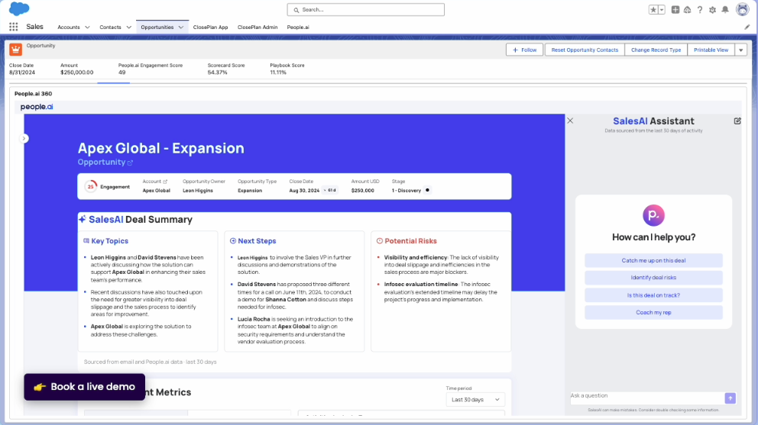
Task: Open the user profile avatar
Action: (x=742, y=9)
